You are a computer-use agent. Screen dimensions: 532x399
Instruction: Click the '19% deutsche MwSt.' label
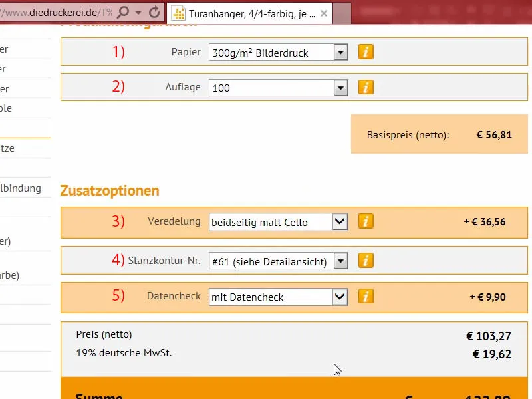[x=124, y=353]
